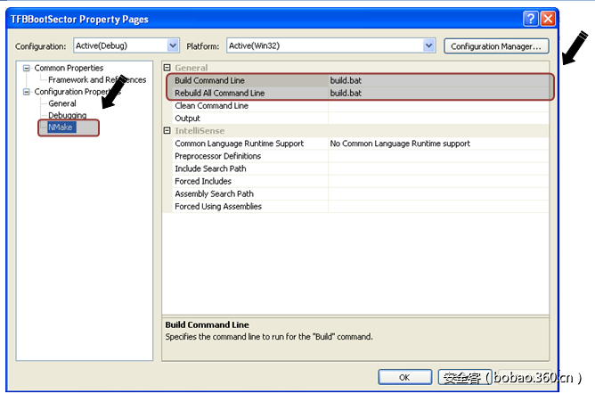Click the Configuration Manager button
This screenshot has height=394, width=595.
tap(495, 45)
